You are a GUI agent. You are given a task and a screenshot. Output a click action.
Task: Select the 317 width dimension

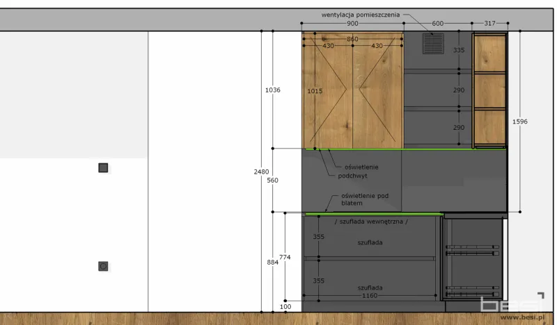pos(489,24)
